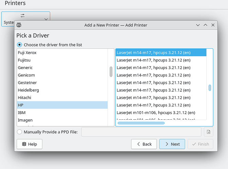Select the highlighted LaserJet m14-m17 driver
The image size is (228, 169).
coord(161,53)
